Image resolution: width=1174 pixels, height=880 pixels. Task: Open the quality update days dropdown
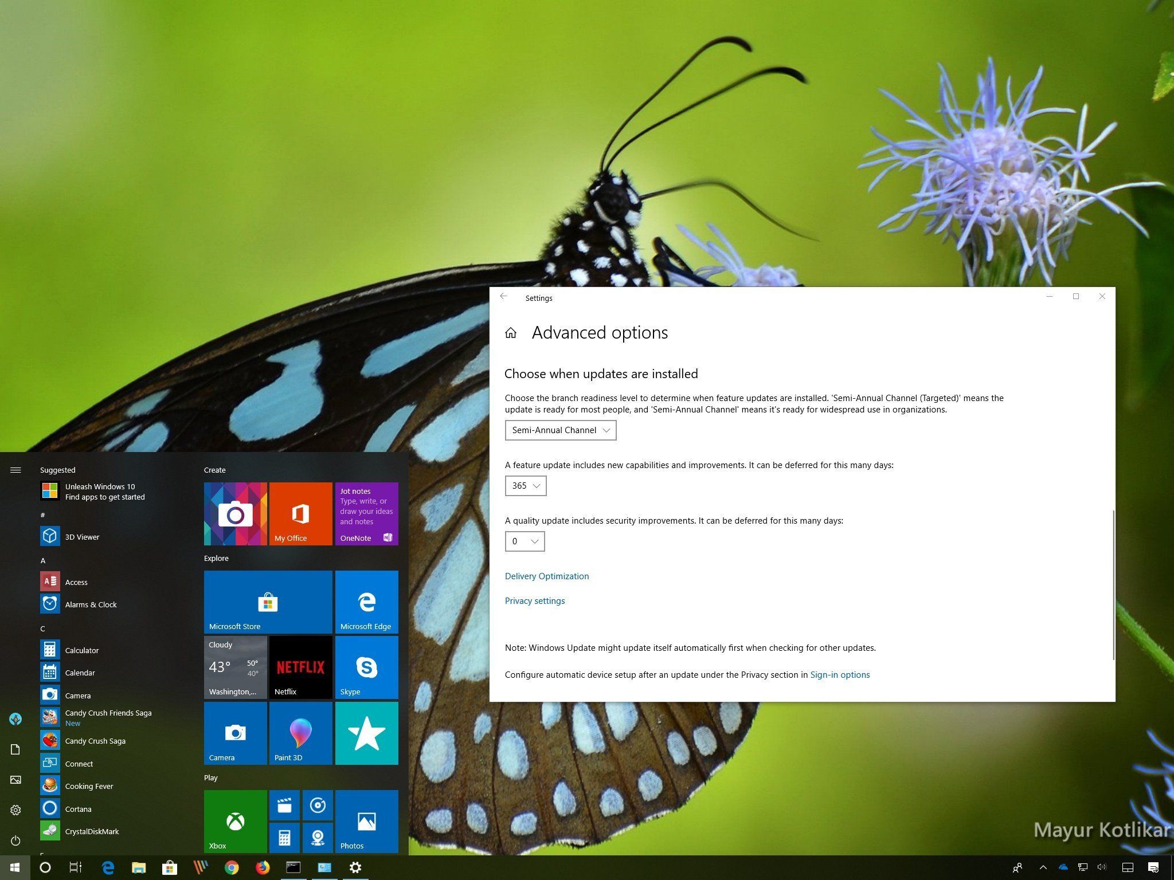525,541
